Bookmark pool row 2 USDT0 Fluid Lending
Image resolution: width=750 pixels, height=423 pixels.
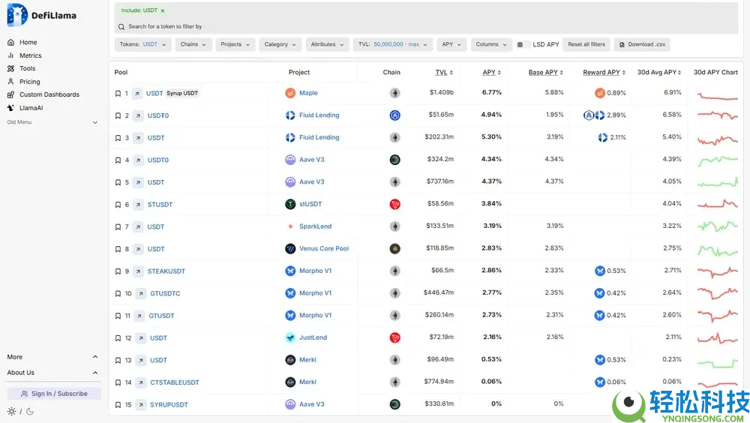pos(118,115)
